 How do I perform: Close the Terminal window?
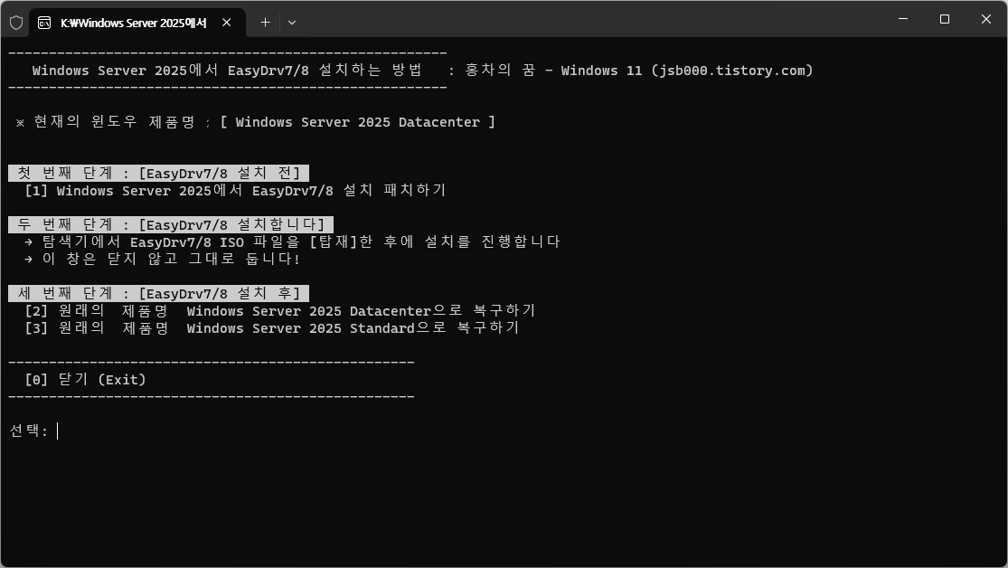(986, 19)
